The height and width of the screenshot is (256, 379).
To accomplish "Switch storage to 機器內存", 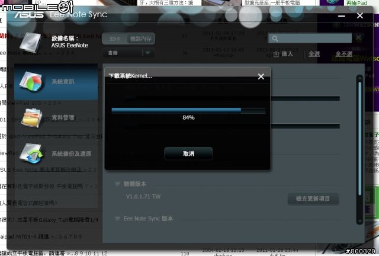I will [x=141, y=39].
